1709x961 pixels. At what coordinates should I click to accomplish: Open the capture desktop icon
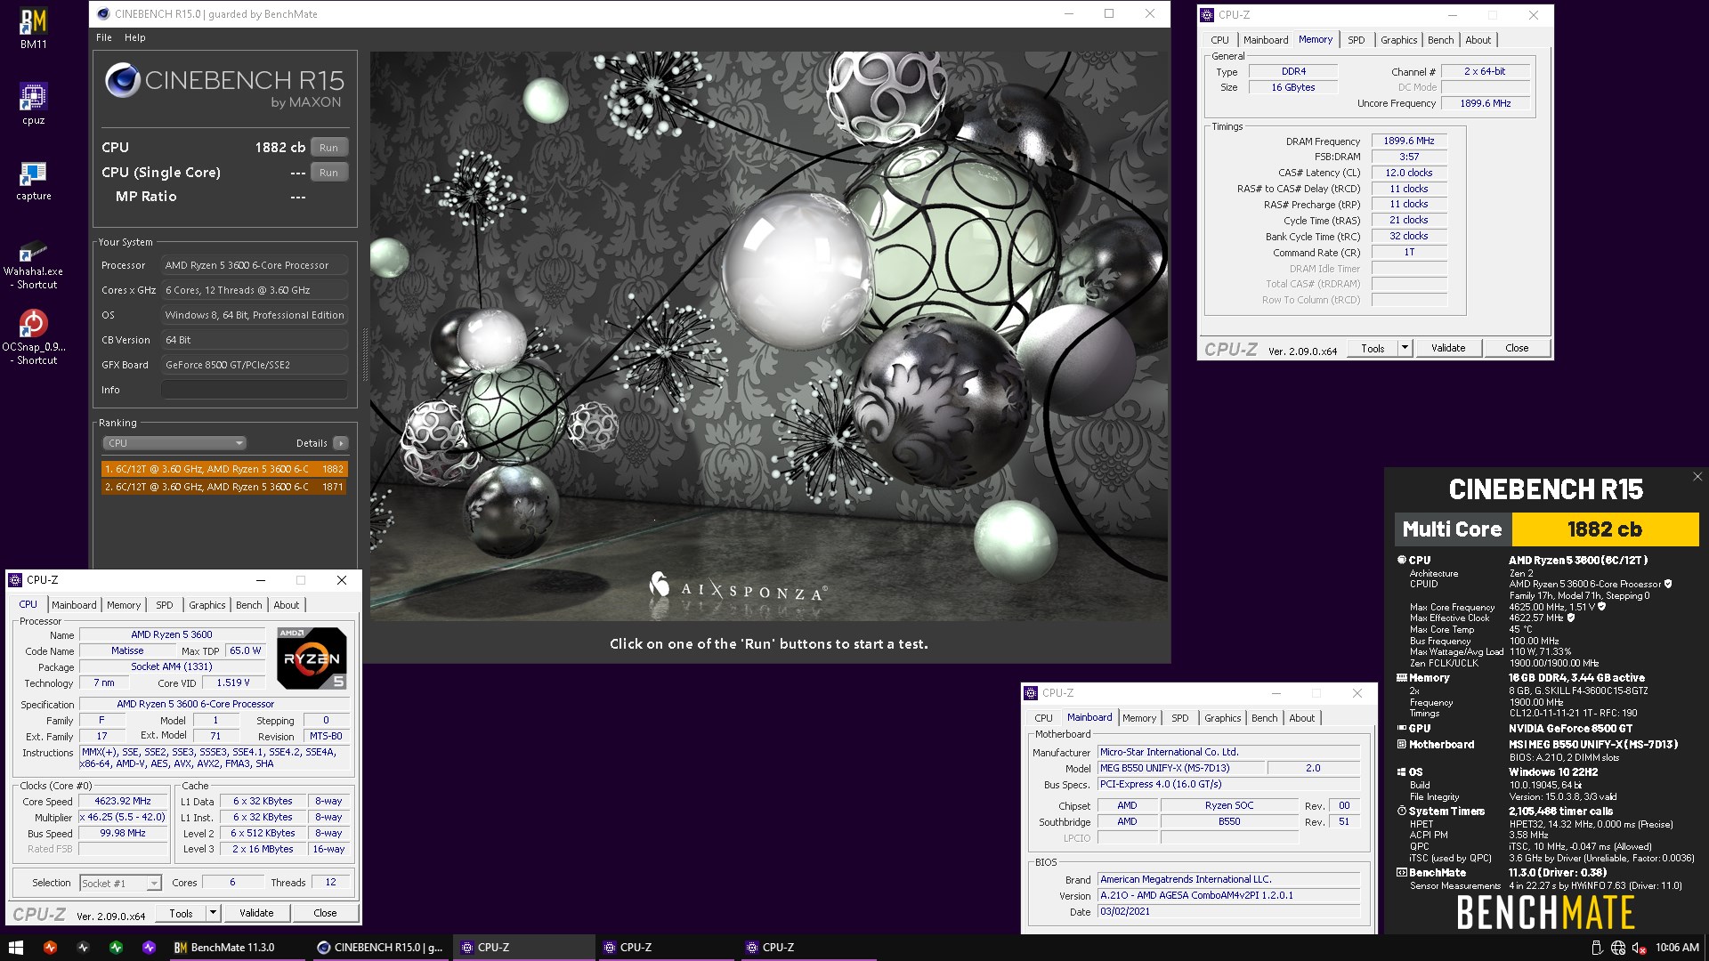tap(33, 180)
